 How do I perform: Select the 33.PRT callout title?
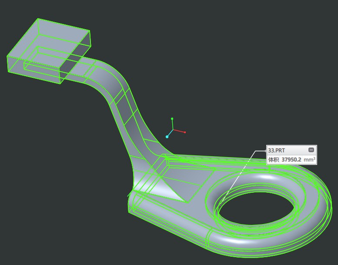(x=277, y=151)
